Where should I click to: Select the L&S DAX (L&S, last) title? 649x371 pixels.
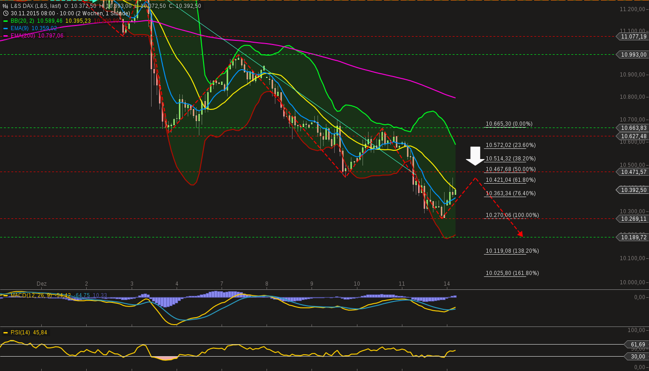(x=36, y=6)
